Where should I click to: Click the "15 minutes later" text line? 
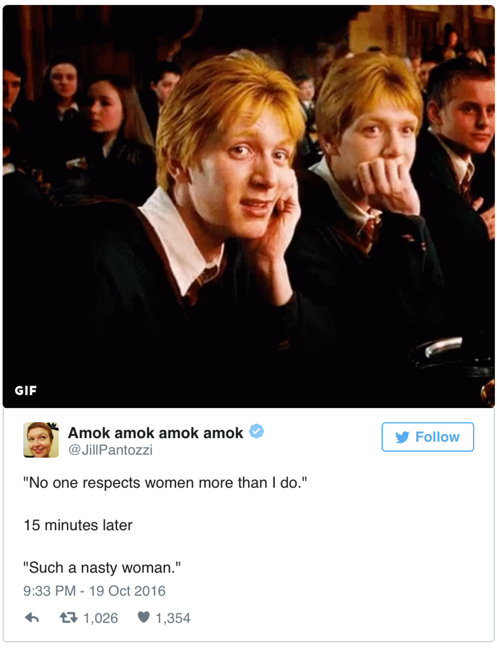point(78,525)
